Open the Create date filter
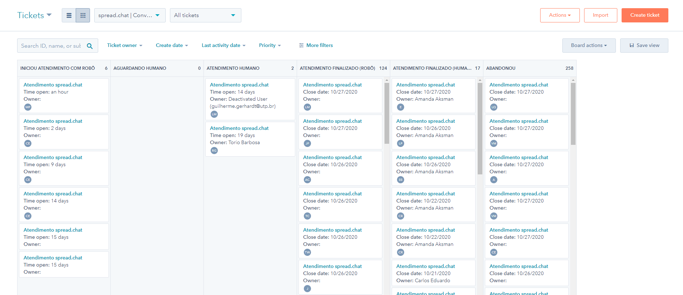Screen dimensions: 683x295 [172, 45]
